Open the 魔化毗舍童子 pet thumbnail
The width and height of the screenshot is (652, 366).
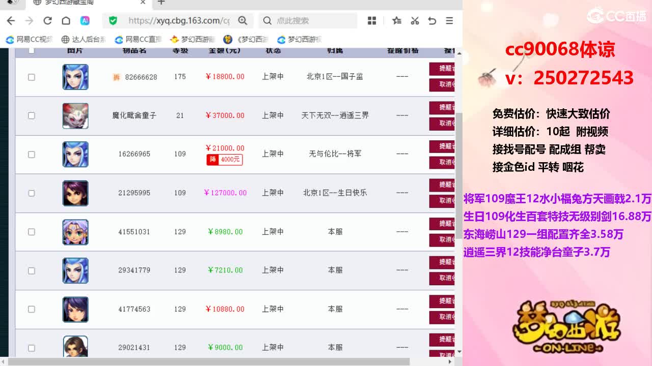point(75,116)
